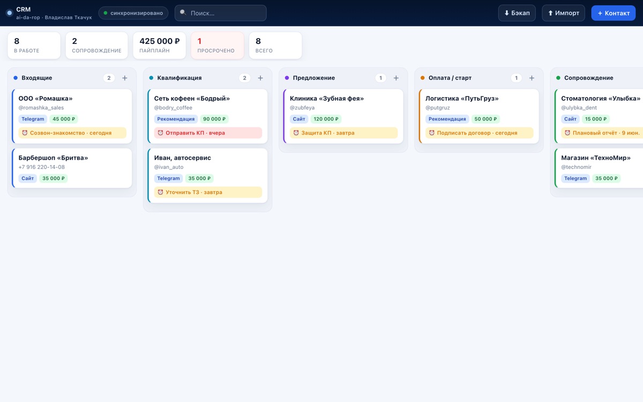Open the Всего stat card
The image size is (643, 402).
[x=275, y=46]
